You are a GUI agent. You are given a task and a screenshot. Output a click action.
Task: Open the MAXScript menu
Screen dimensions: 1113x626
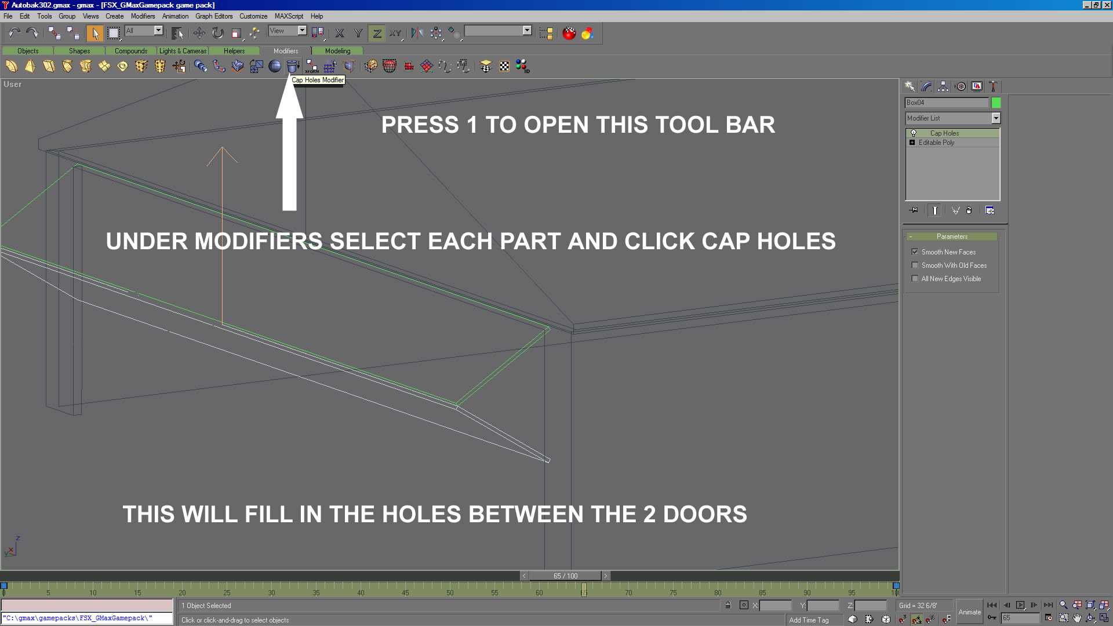pos(288,16)
